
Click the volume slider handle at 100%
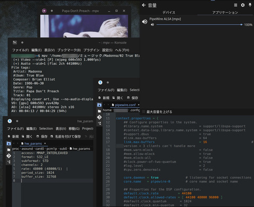(241, 25)
